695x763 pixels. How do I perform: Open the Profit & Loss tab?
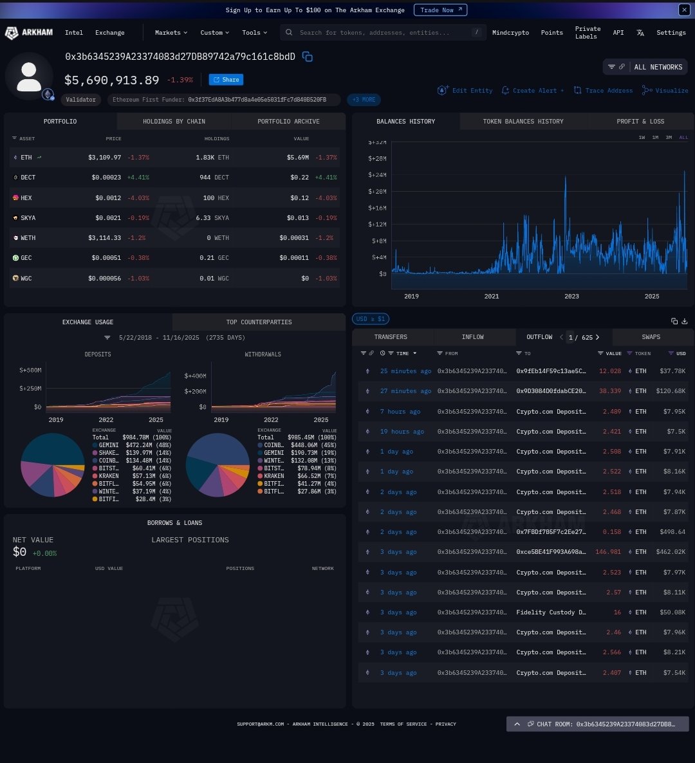pyautogui.click(x=640, y=121)
